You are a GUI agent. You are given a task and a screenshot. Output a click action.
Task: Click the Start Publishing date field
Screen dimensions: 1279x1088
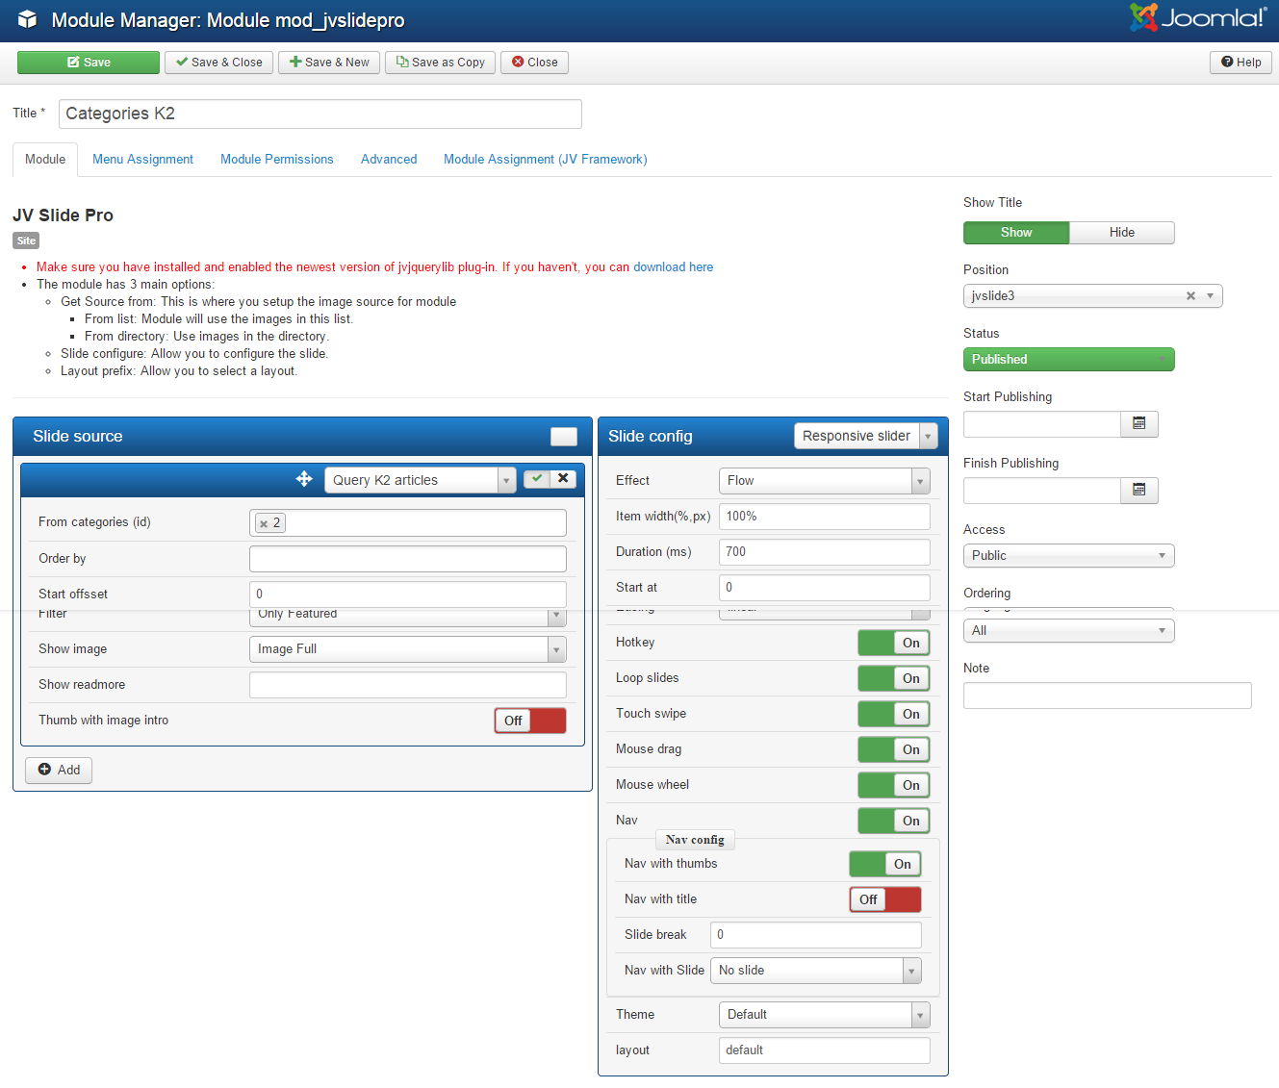point(1042,424)
